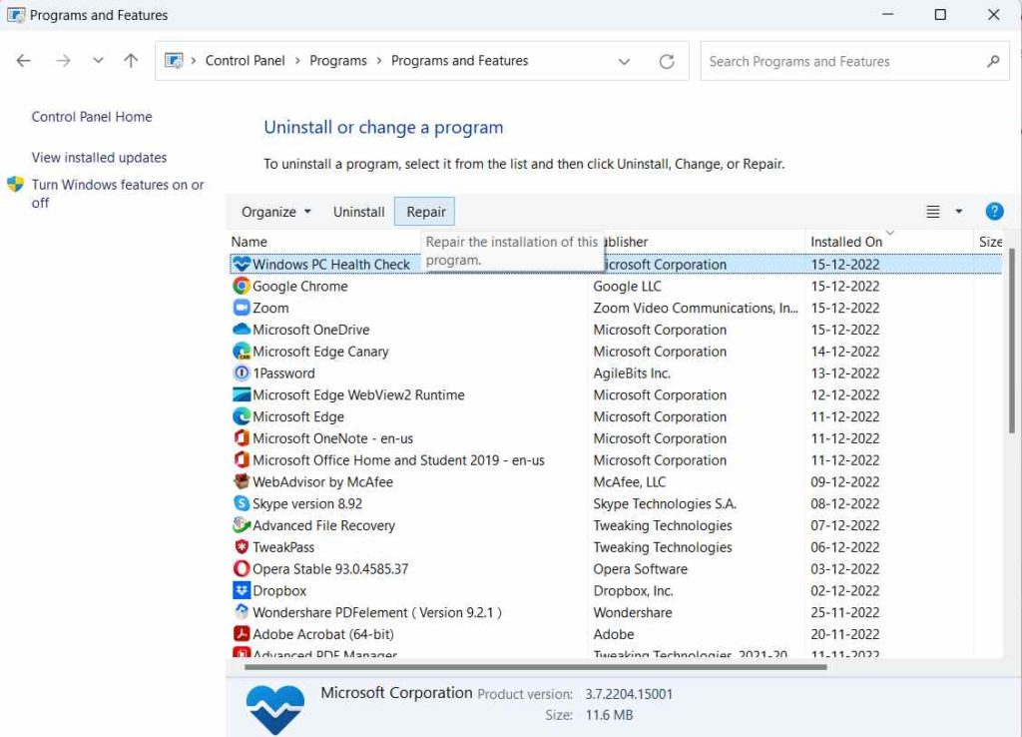
Task: Click publisher AgileBits Inc.
Action: click(x=632, y=373)
